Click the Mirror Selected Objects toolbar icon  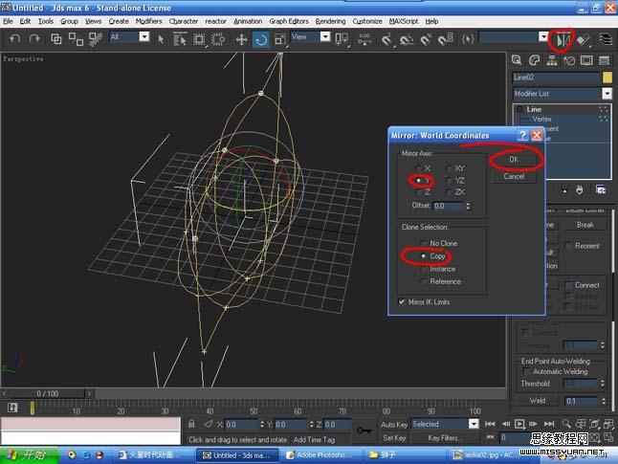coord(563,40)
